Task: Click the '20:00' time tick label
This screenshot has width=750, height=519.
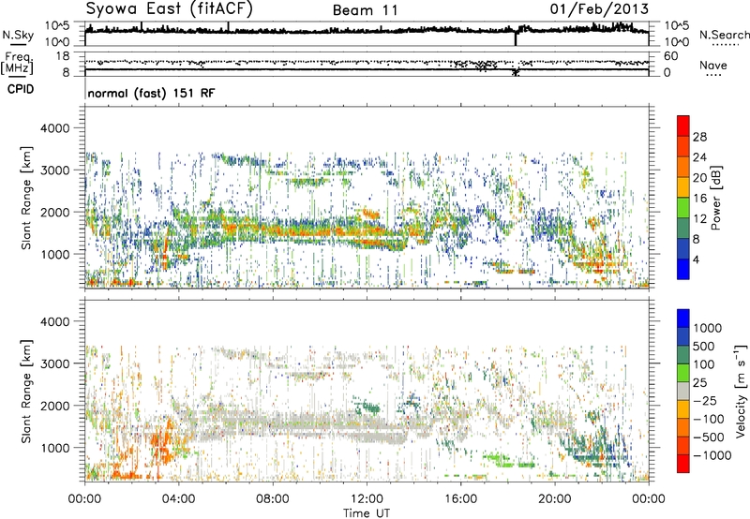Action: click(555, 499)
